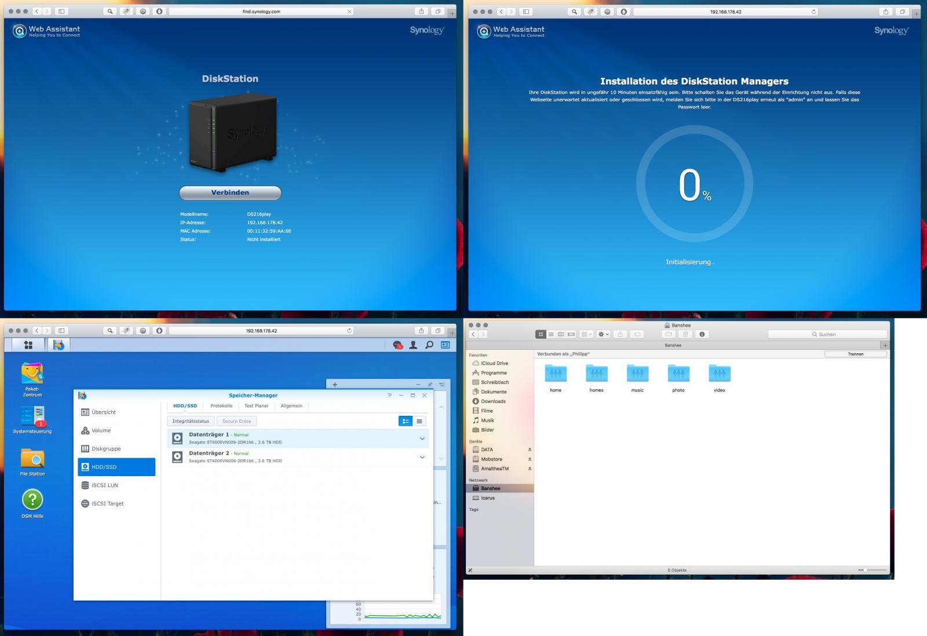Switch to Protokolle tab
The width and height of the screenshot is (927, 636).
tap(221, 406)
